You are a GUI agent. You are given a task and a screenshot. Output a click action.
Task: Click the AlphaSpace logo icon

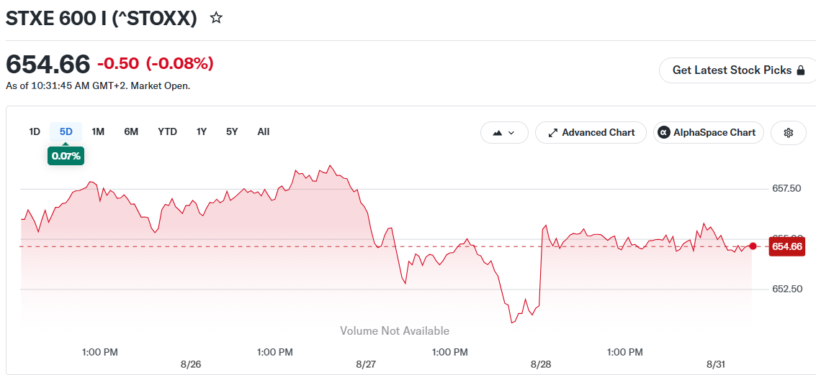663,132
